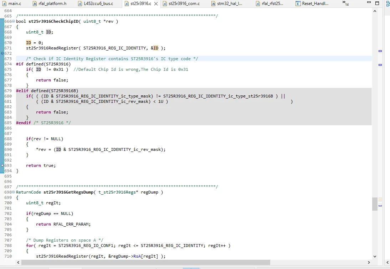Click 'return true;' statement
This screenshot has width=390, height=269.
click(x=41, y=165)
